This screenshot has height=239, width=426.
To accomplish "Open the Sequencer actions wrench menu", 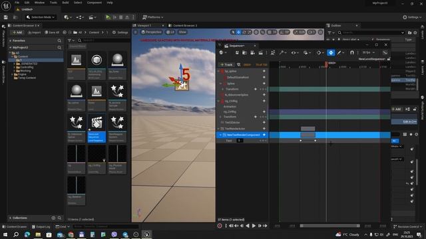I will point(282,53).
